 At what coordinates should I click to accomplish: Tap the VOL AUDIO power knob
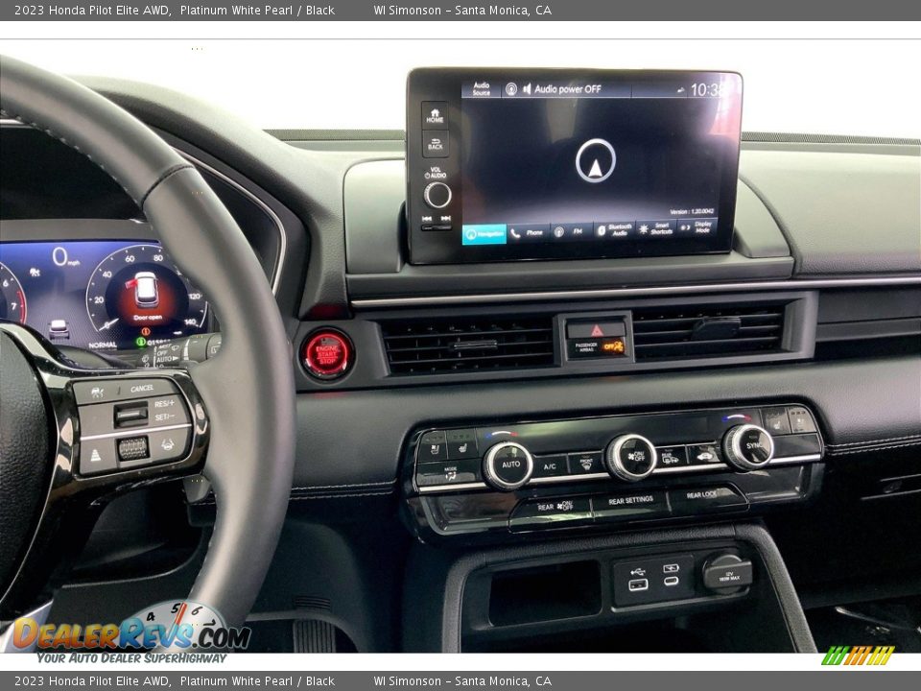pos(437,195)
